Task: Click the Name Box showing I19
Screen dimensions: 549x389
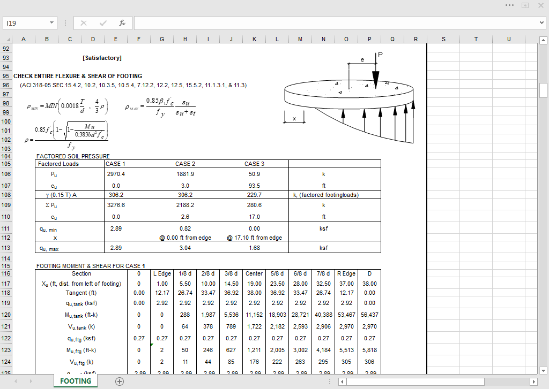Action: 25,23
